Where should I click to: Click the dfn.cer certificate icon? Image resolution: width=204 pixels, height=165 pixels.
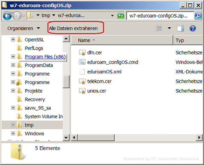coord(82,52)
